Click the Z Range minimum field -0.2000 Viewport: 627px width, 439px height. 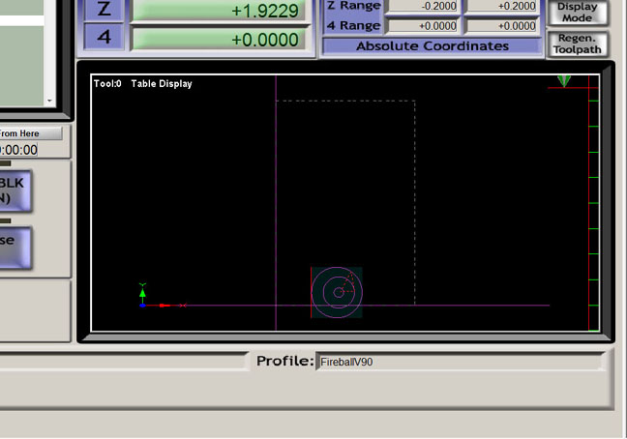(422, 6)
